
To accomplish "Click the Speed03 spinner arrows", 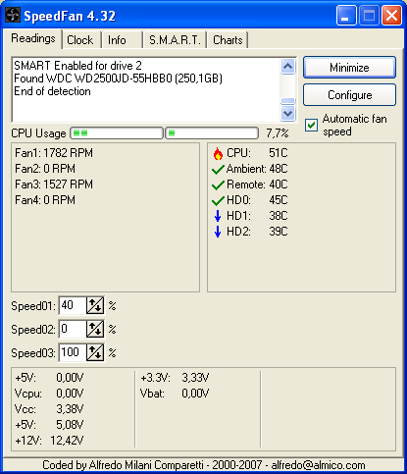I will tap(95, 352).
